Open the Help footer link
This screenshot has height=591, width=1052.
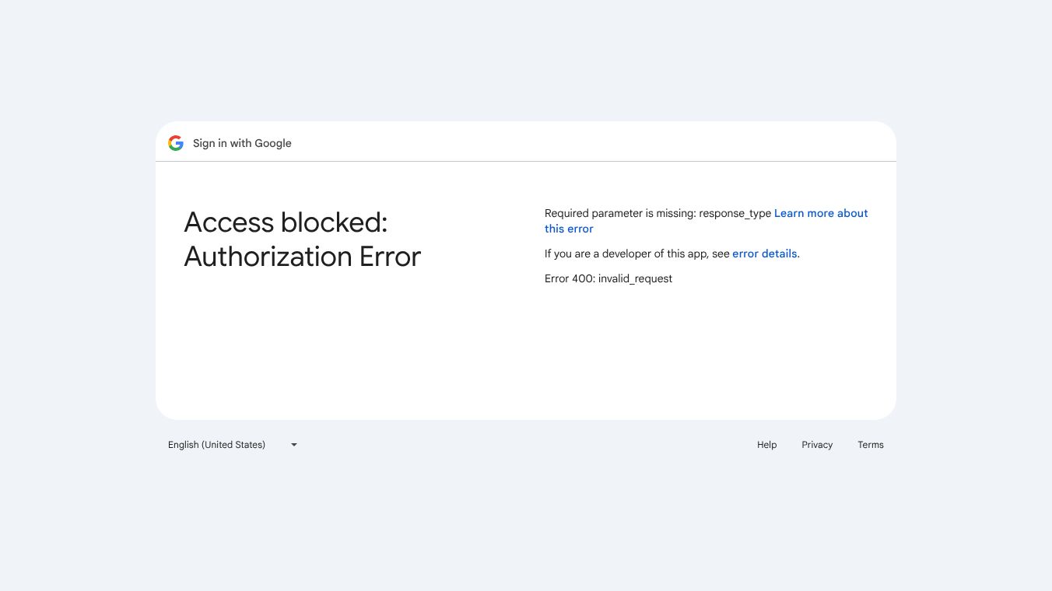click(766, 445)
